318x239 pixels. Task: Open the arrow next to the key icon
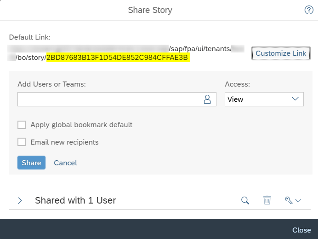click(x=298, y=201)
